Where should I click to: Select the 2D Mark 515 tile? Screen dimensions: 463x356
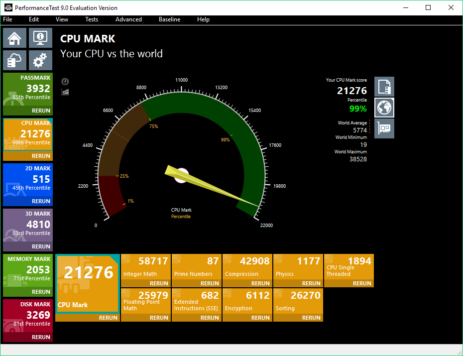click(28, 180)
